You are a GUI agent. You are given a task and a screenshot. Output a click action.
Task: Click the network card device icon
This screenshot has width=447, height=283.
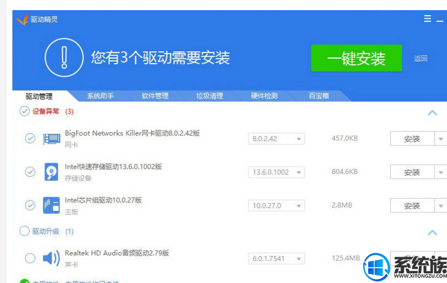pos(51,139)
